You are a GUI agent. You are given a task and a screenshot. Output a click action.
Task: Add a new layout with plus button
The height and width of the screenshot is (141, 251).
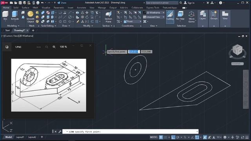click(42, 137)
